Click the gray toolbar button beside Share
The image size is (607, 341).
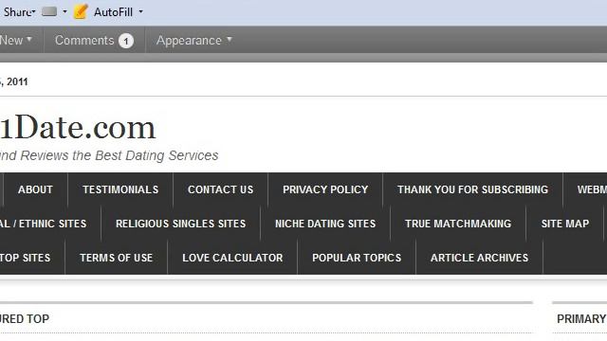click(x=49, y=11)
